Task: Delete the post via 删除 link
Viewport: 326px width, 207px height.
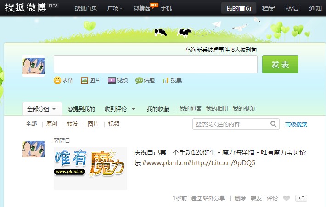Action: 240,198
